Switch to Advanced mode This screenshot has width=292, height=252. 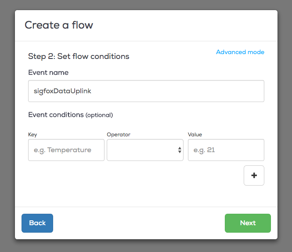pyautogui.click(x=240, y=52)
